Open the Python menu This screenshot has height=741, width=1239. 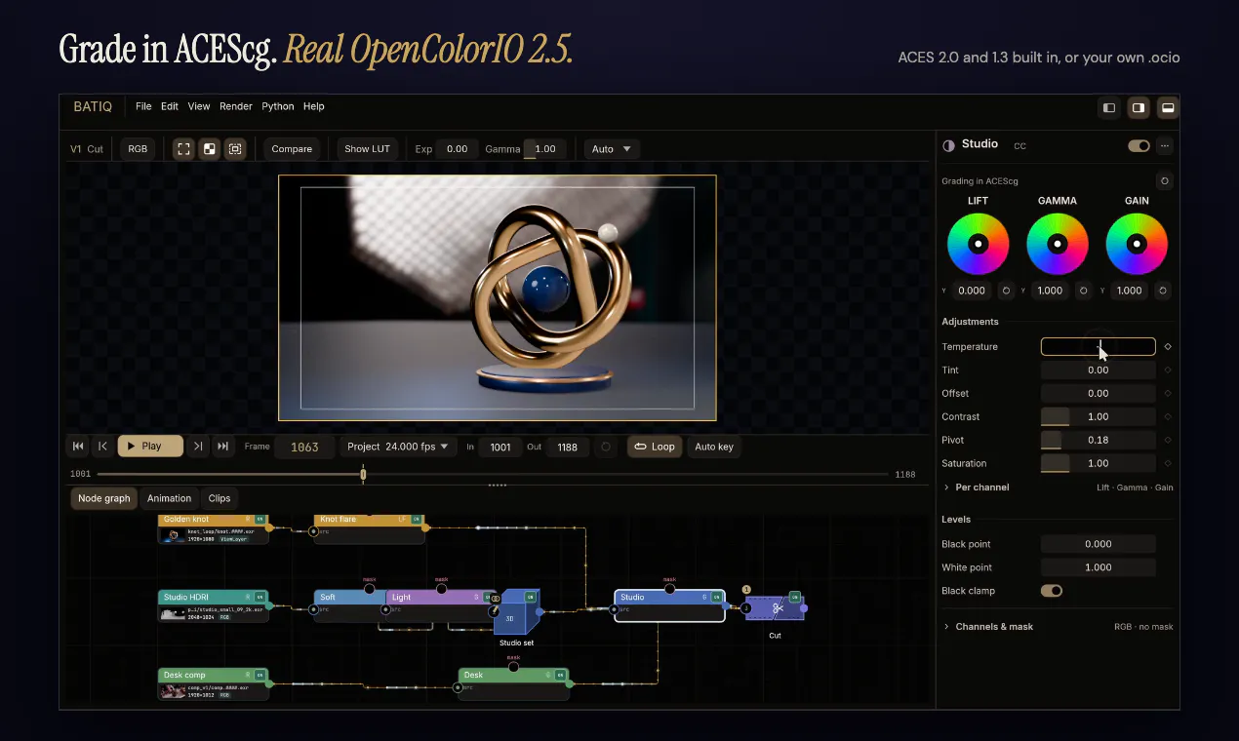coord(278,106)
